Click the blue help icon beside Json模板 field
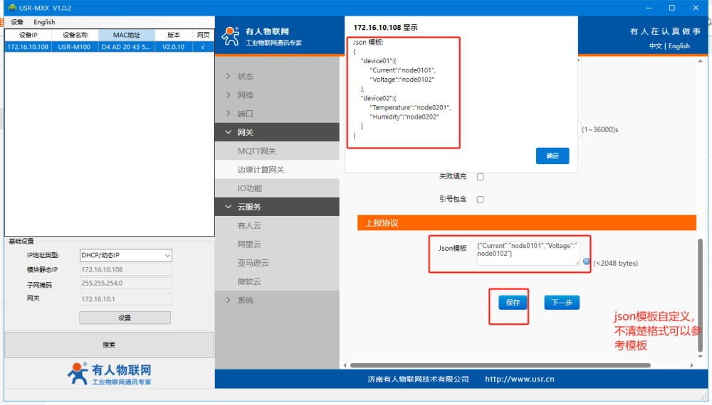712x405 pixels. pyautogui.click(x=586, y=261)
